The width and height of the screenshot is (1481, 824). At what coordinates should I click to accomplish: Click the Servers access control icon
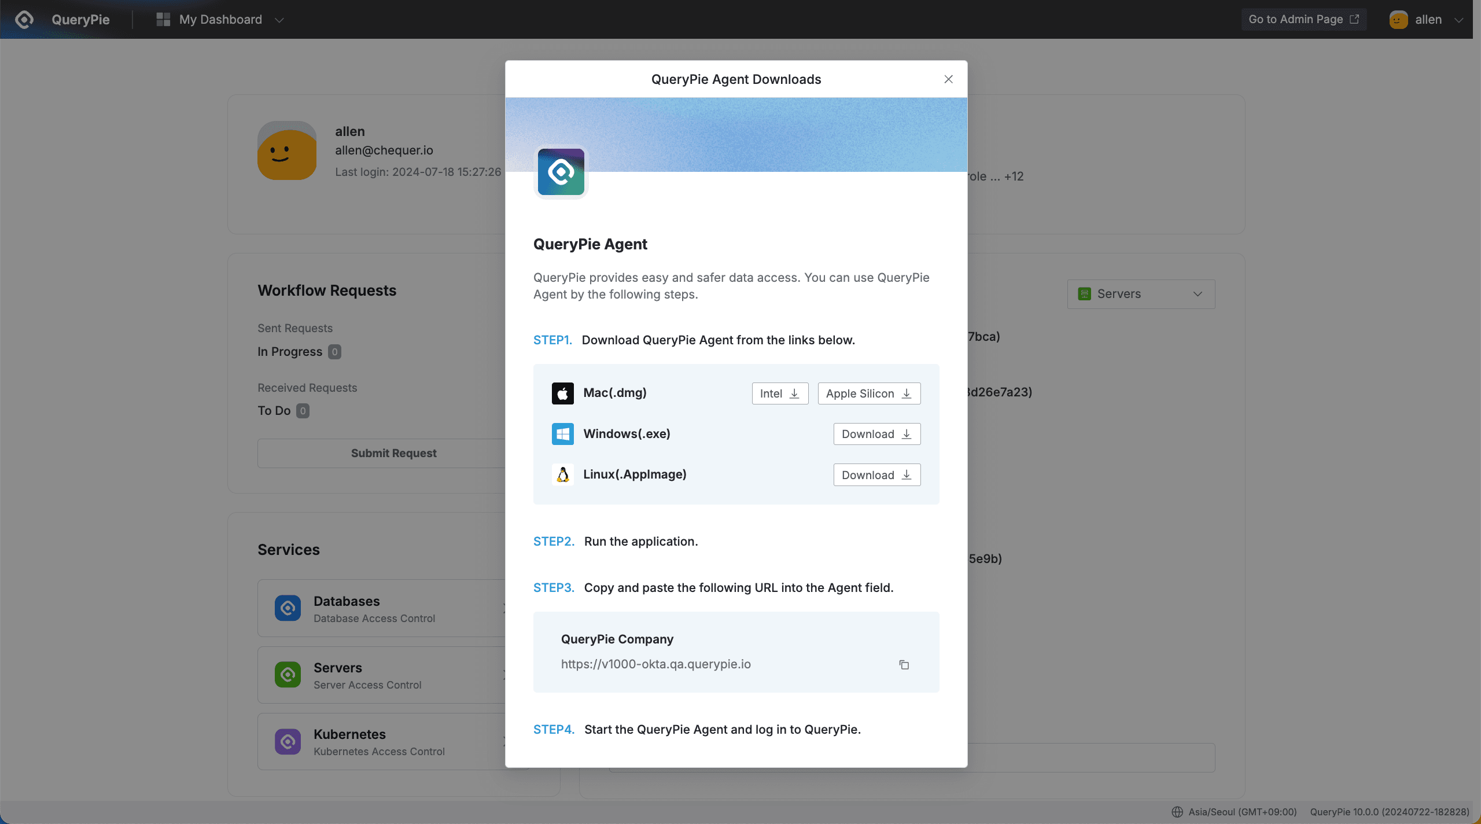click(288, 675)
